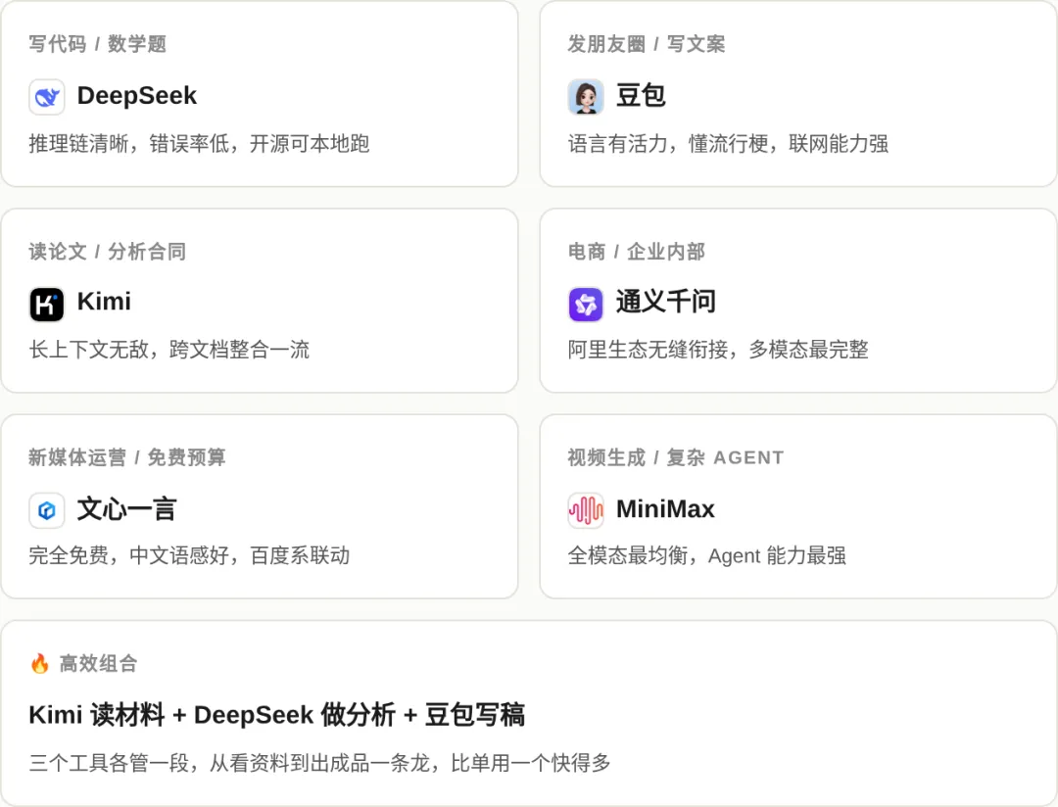This screenshot has height=807, width=1058.
Task: Click the 写代码 / 数学题 category label
Action: [98, 44]
